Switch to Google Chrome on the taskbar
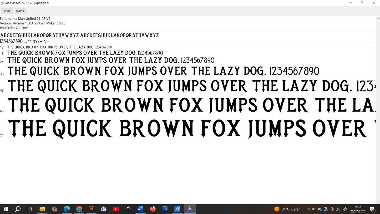Image resolution: width=380 pixels, height=214 pixels. tap(79, 209)
